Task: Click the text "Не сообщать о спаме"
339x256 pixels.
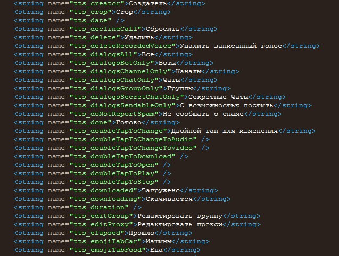Action: pyautogui.click(x=203, y=114)
